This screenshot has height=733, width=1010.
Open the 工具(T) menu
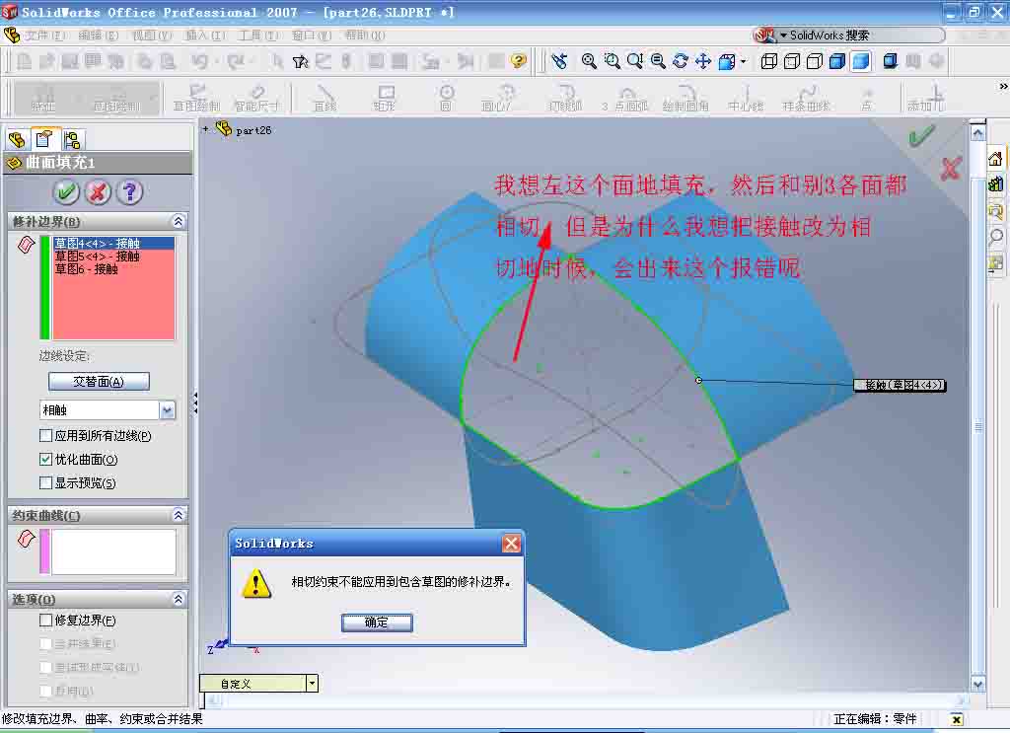coord(257,36)
